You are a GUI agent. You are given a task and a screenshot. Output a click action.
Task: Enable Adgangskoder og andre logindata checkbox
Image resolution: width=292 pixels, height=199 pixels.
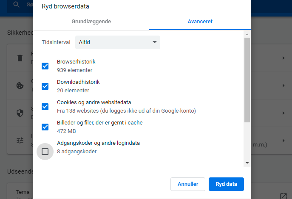[x=45, y=152]
